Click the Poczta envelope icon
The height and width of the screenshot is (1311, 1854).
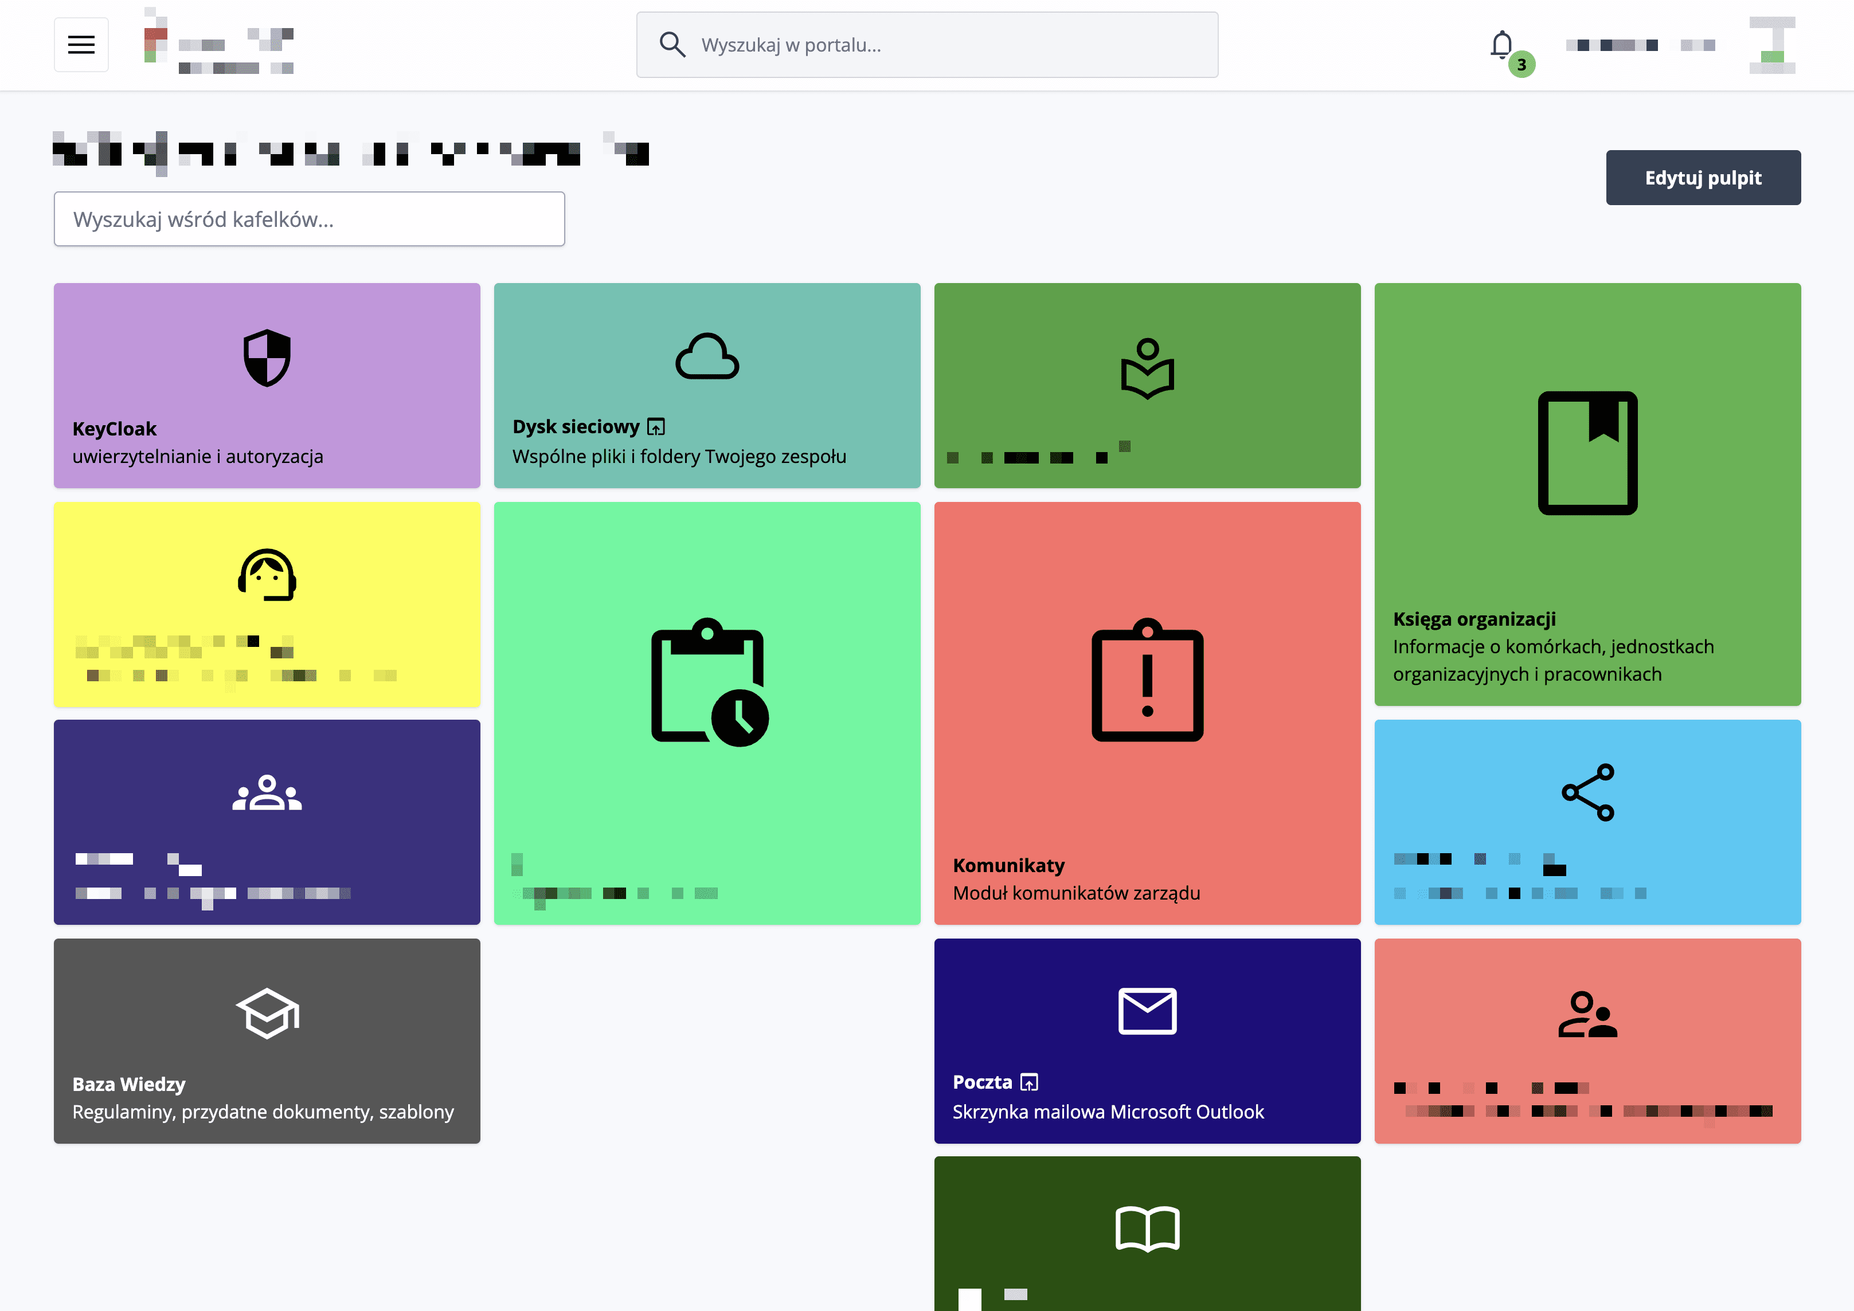point(1147,1010)
